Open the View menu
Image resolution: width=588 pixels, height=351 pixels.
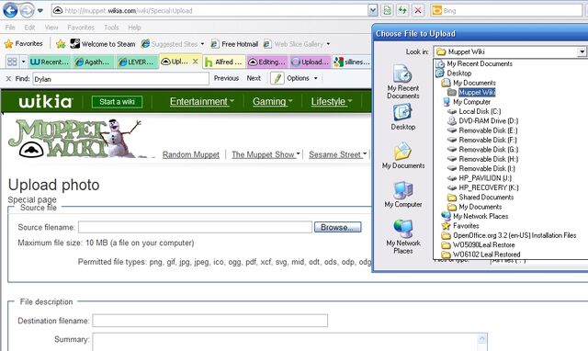point(51,28)
